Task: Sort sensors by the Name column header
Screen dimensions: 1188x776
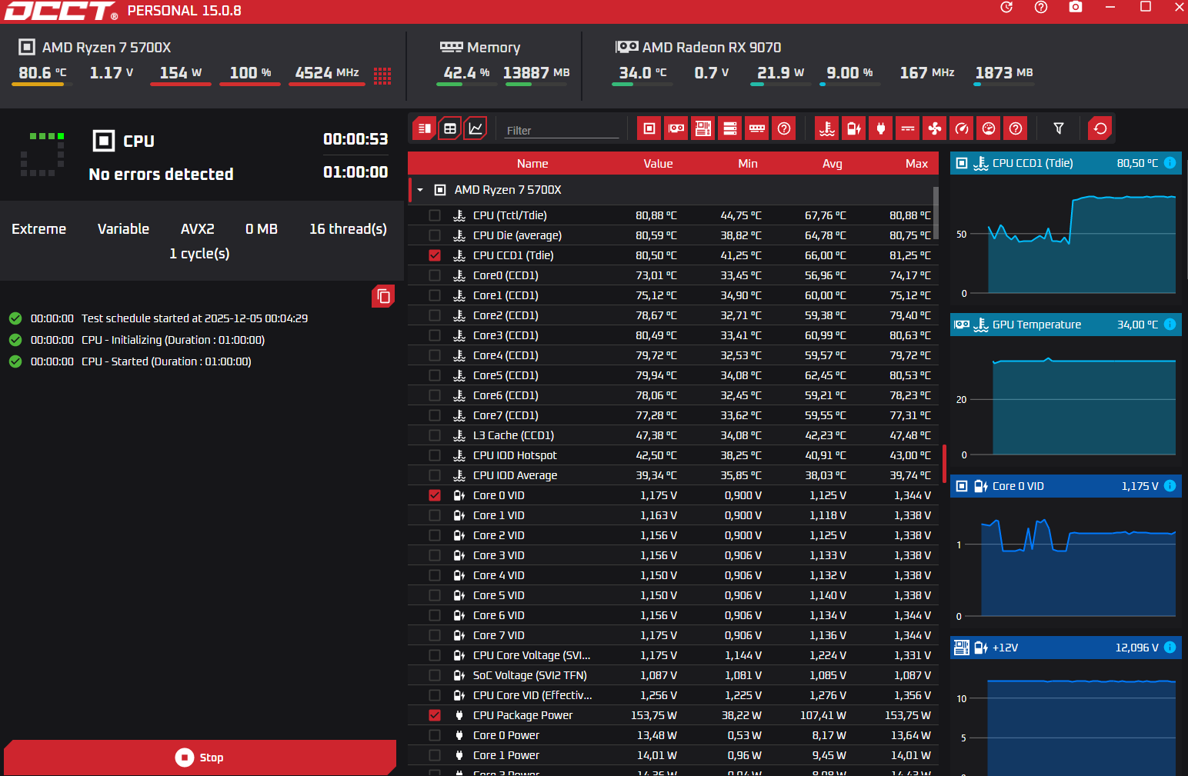Action: pos(532,164)
